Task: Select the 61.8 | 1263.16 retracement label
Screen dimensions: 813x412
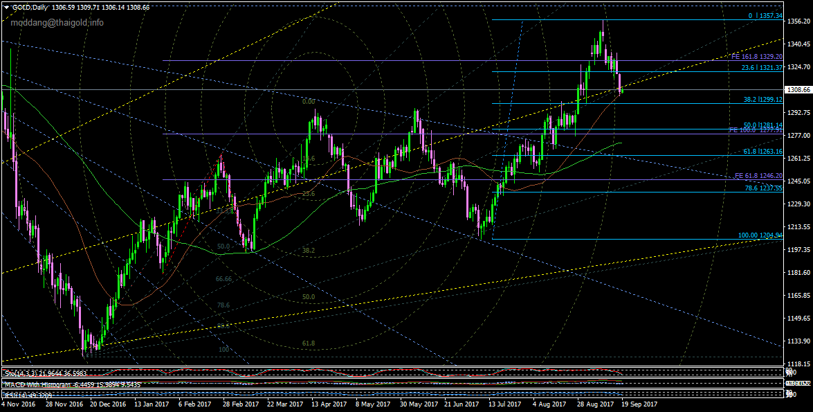Action: (763, 152)
